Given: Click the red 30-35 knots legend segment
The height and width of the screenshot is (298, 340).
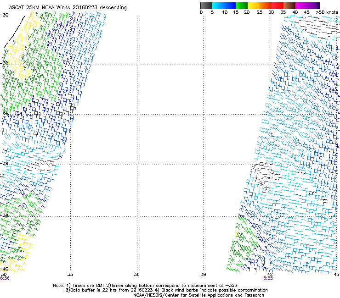Looking at the screenshot, I should [278, 6].
